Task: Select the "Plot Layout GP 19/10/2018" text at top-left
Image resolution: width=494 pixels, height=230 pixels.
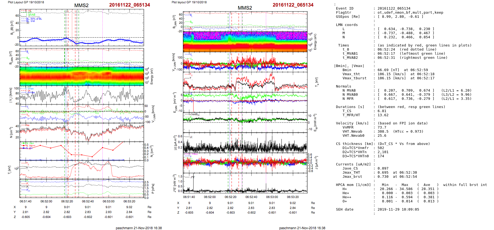Action: tap(26, 2)
